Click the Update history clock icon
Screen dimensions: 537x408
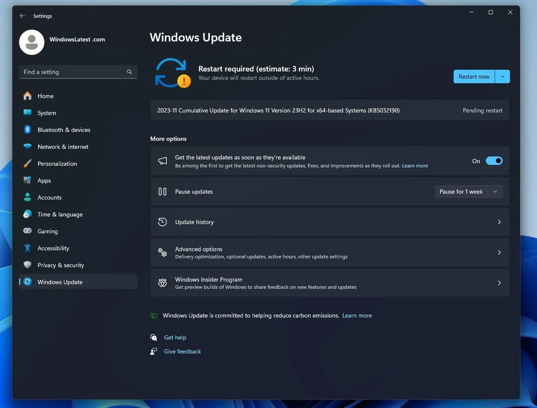point(162,222)
